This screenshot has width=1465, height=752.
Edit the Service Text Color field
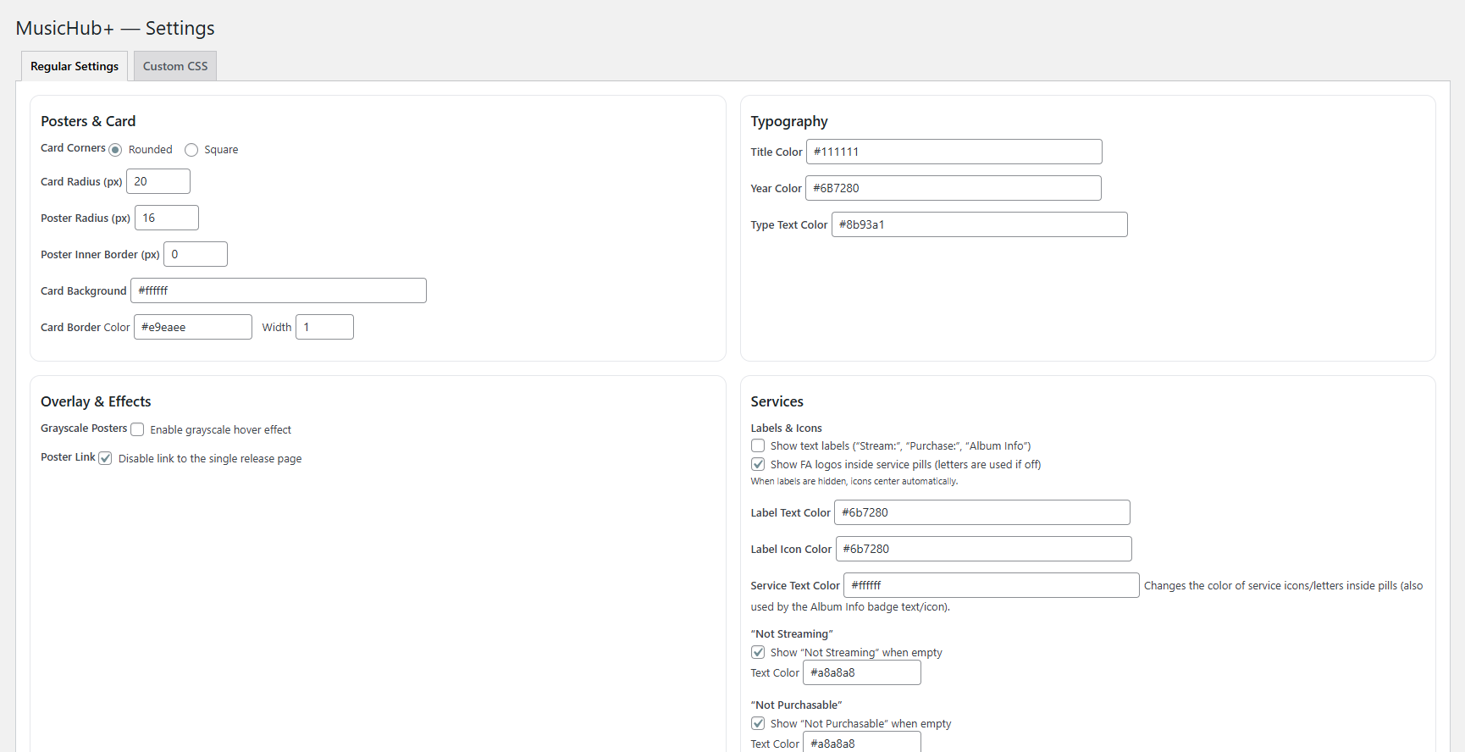[991, 585]
